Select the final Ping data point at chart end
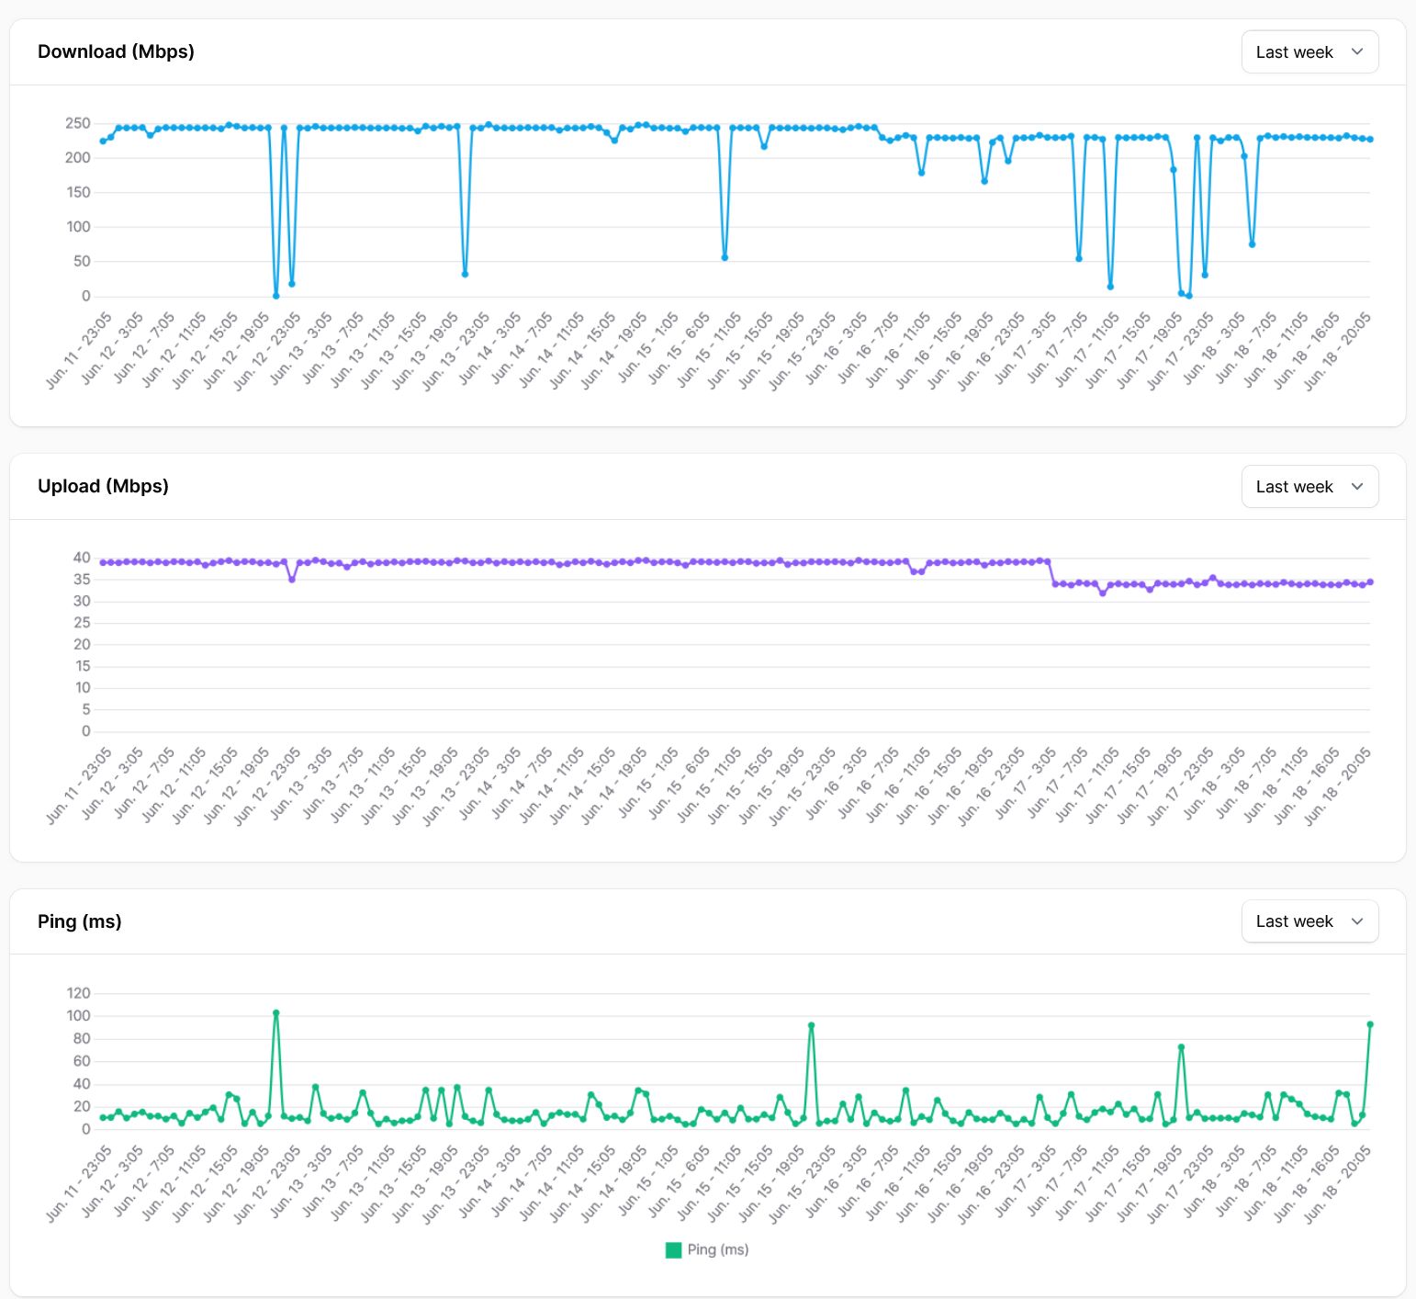 (1370, 1024)
